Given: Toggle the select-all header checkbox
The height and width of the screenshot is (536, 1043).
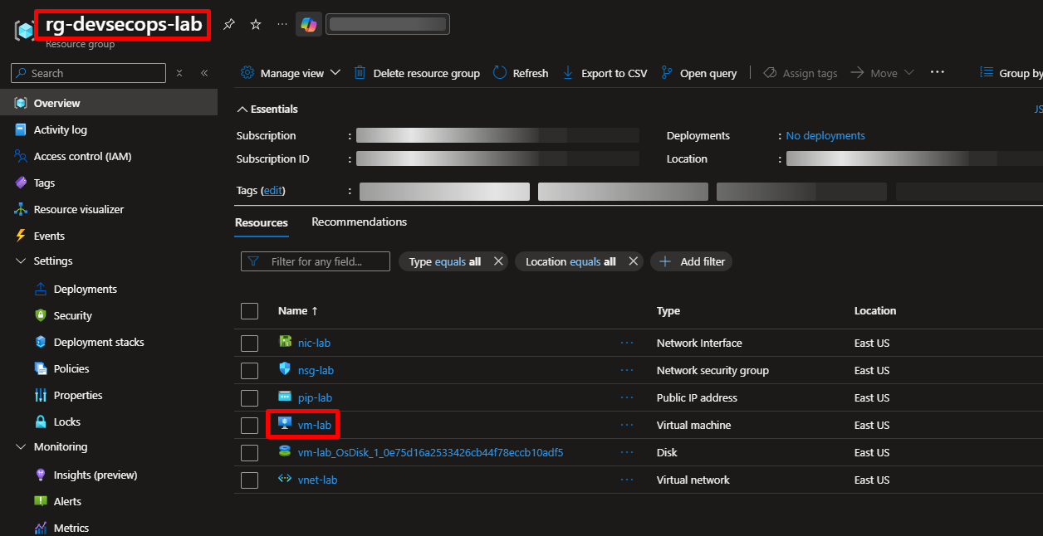Looking at the screenshot, I should pos(249,311).
